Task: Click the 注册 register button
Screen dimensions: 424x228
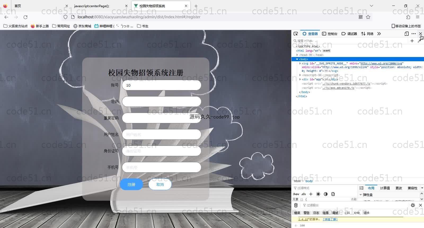Action: pyautogui.click(x=131, y=185)
